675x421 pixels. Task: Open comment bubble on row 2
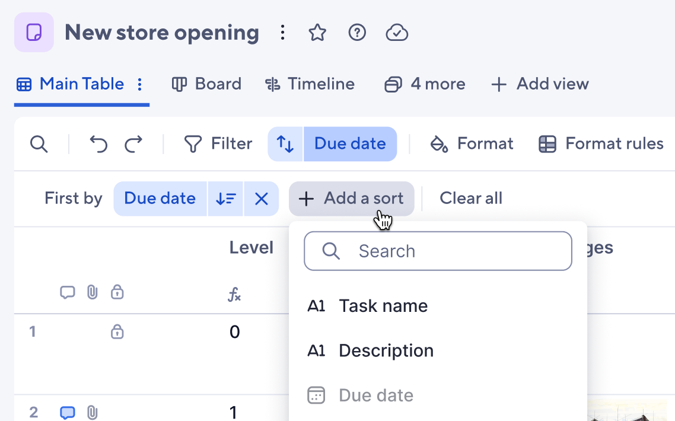(x=67, y=412)
